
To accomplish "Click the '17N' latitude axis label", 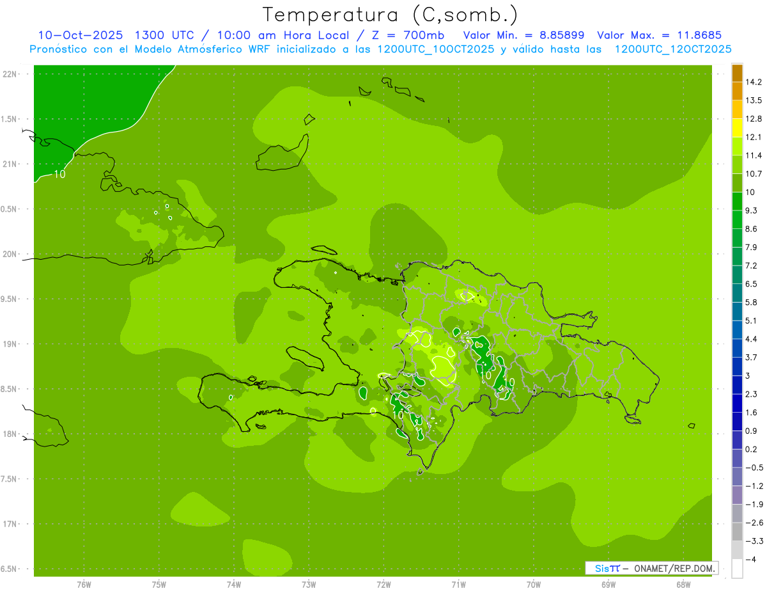I will (x=10, y=524).
